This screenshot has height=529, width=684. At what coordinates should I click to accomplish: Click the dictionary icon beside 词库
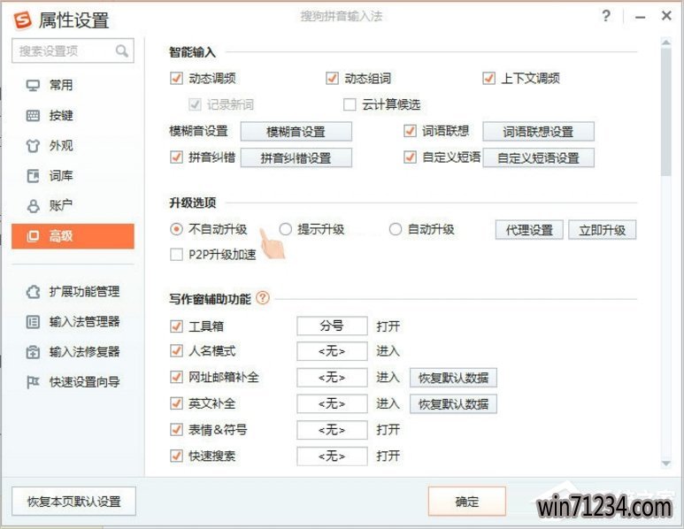pyautogui.click(x=33, y=176)
